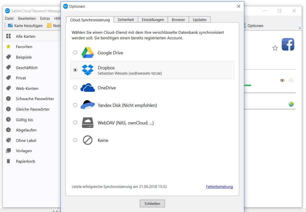This screenshot has height=212, width=306.
Task: Click the Favoriten yellow star icon
Action: 9,47
